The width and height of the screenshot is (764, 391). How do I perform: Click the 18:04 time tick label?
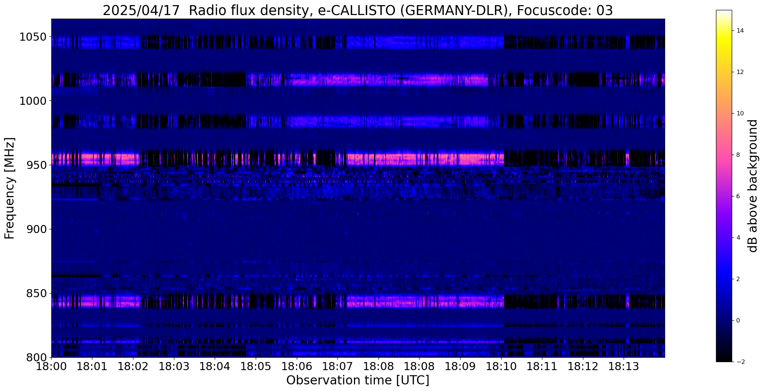pos(215,366)
